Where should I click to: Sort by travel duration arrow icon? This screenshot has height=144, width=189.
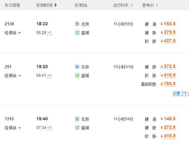point(132,5)
